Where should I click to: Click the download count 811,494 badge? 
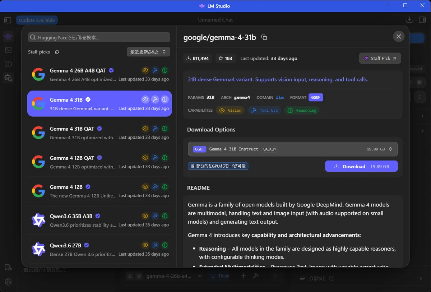[198, 58]
